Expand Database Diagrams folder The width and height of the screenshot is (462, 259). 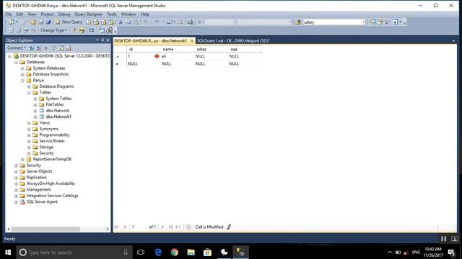(29, 86)
